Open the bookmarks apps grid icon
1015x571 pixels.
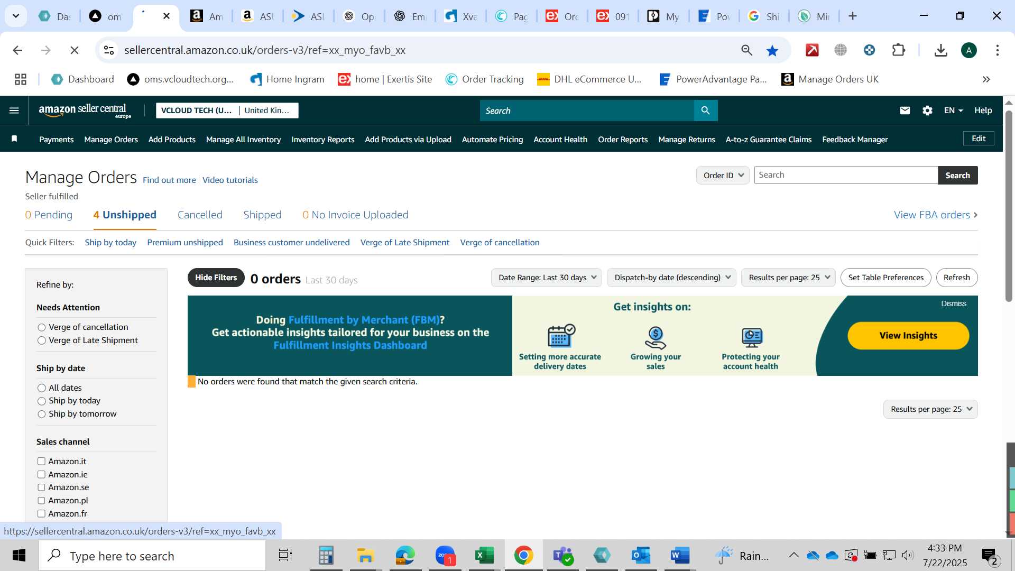click(21, 79)
